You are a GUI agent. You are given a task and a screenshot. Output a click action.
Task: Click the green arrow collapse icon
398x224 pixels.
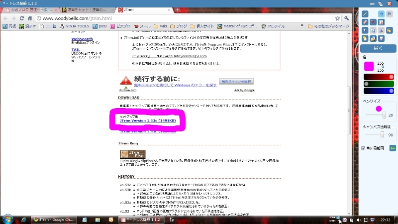coord(393,148)
